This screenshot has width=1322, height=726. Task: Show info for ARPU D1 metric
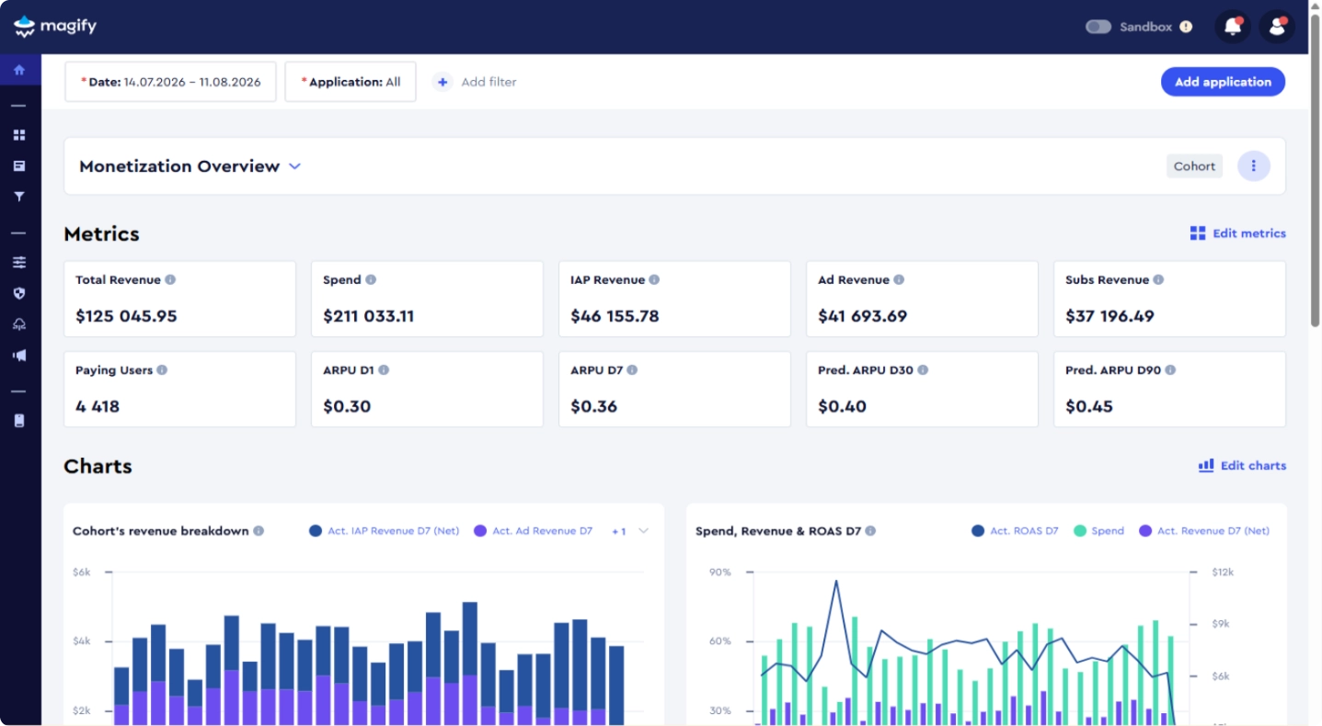tap(384, 370)
